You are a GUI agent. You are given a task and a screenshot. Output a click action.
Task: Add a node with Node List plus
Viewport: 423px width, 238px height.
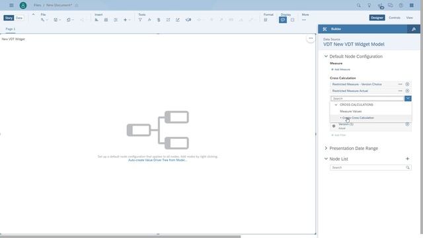point(407,159)
